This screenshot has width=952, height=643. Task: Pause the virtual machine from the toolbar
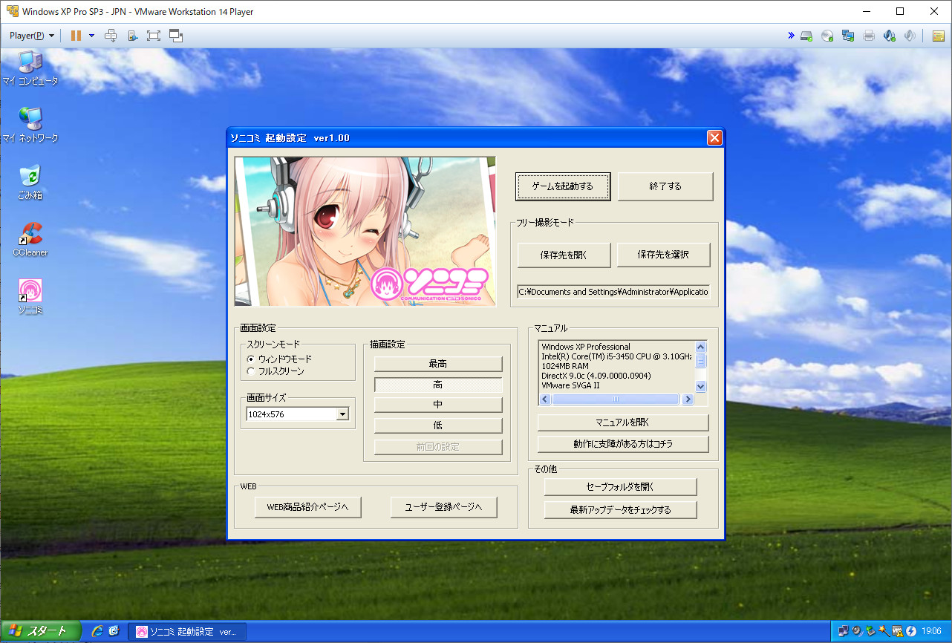(76, 36)
